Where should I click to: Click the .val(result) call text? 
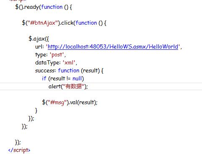(x=82, y=102)
